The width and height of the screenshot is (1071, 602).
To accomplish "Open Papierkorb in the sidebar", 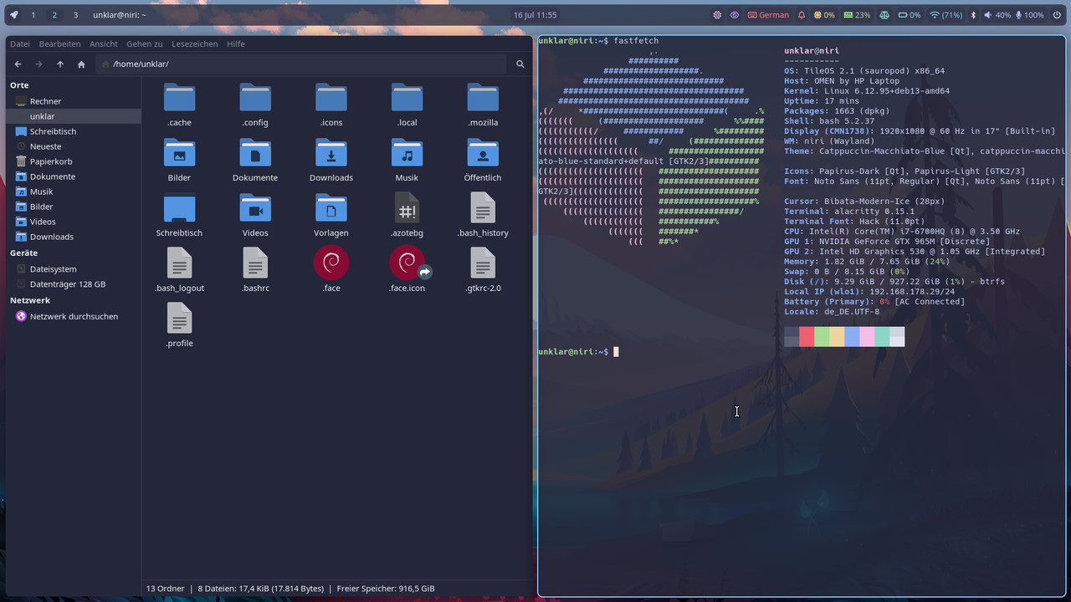I will coord(74,161).
